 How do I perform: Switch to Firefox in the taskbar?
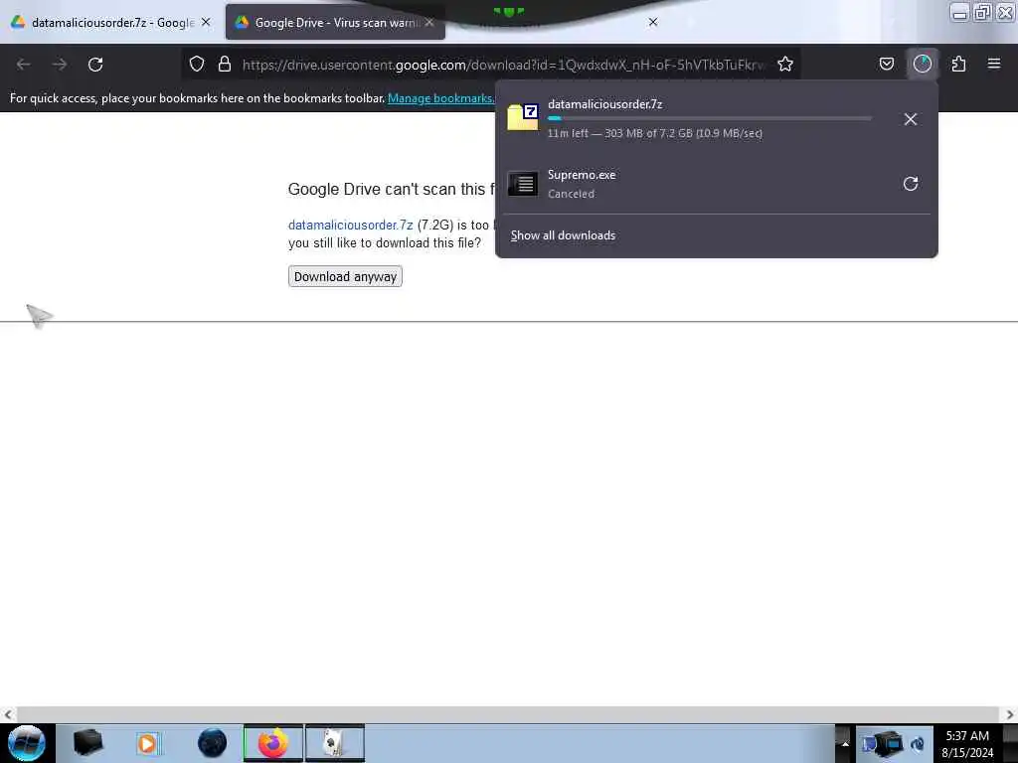(x=273, y=743)
